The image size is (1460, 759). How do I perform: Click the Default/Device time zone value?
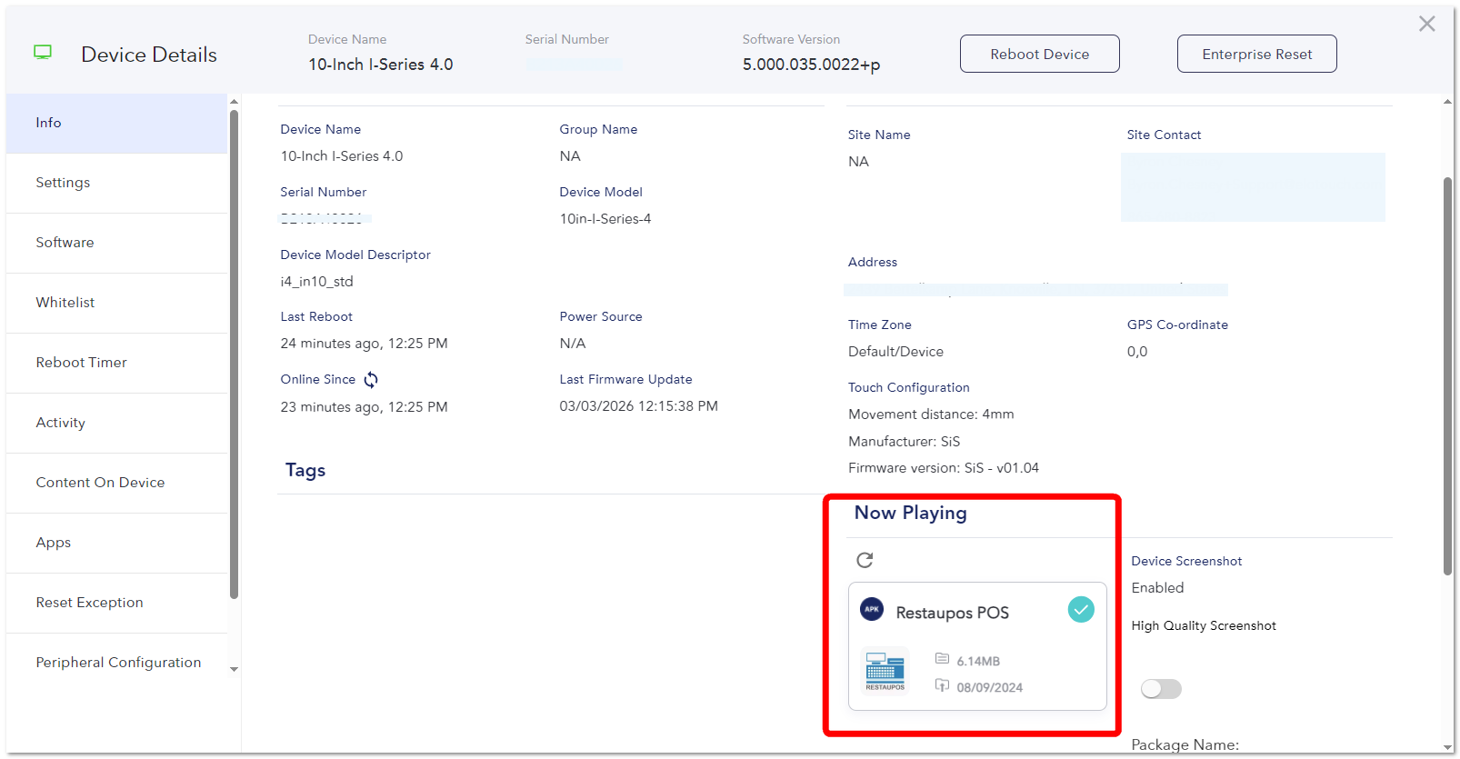click(895, 352)
